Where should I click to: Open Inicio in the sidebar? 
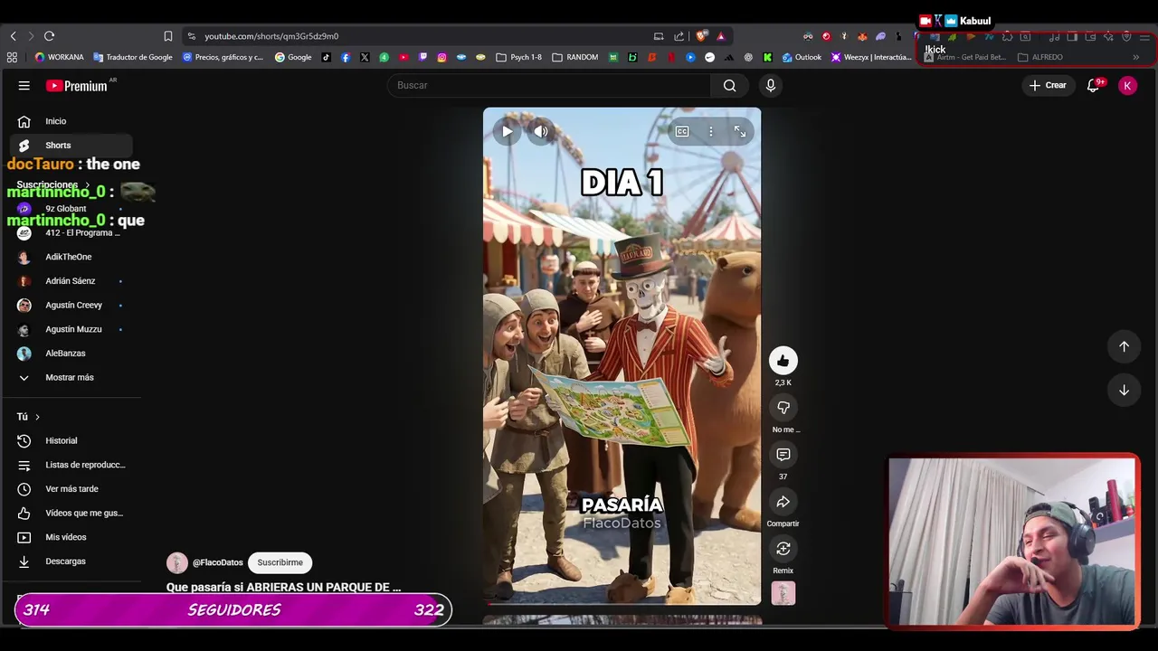click(71, 121)
